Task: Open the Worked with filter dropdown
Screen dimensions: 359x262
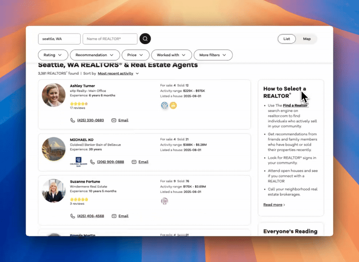Action: [171, 55]
